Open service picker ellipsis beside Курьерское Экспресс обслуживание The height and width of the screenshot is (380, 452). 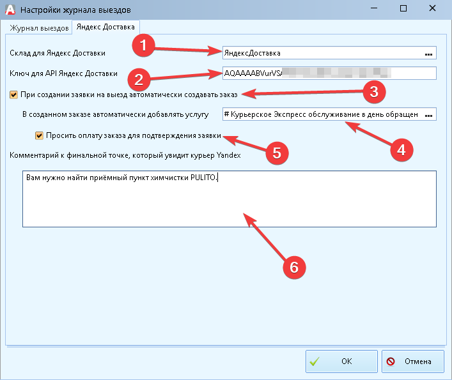point(428,115)
